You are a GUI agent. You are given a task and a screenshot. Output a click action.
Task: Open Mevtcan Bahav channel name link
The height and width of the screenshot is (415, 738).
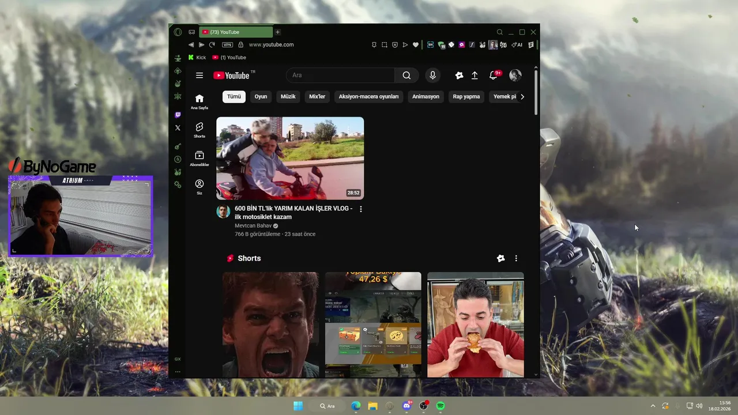click(253, 226)
